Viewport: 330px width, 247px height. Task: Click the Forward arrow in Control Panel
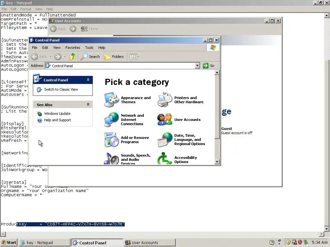pyautogui.click(x=58, y=57)
